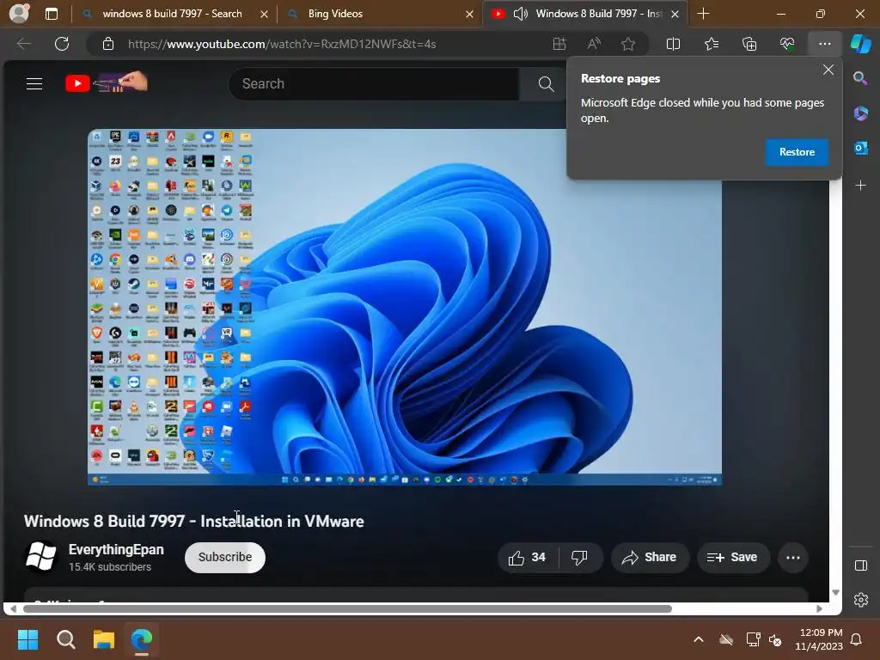The image size is (880, 660).
Task: View site information via the lock icon
Action: 108,44
